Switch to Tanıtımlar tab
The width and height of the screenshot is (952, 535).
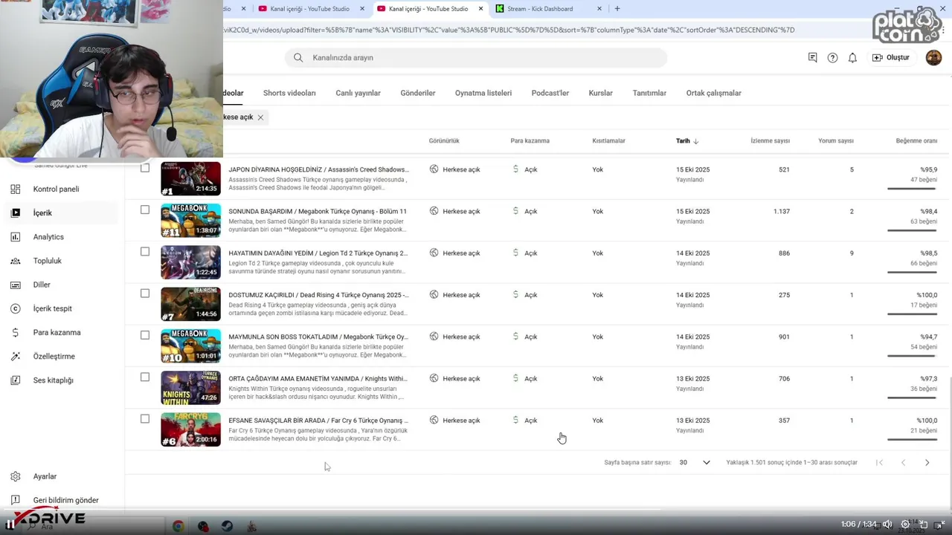pos(649,93)
